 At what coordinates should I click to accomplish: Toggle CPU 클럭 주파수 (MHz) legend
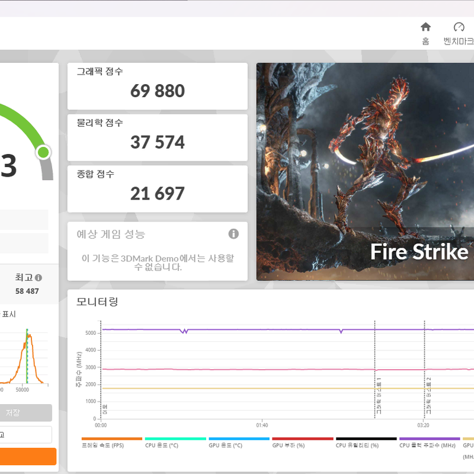[430, 443]
